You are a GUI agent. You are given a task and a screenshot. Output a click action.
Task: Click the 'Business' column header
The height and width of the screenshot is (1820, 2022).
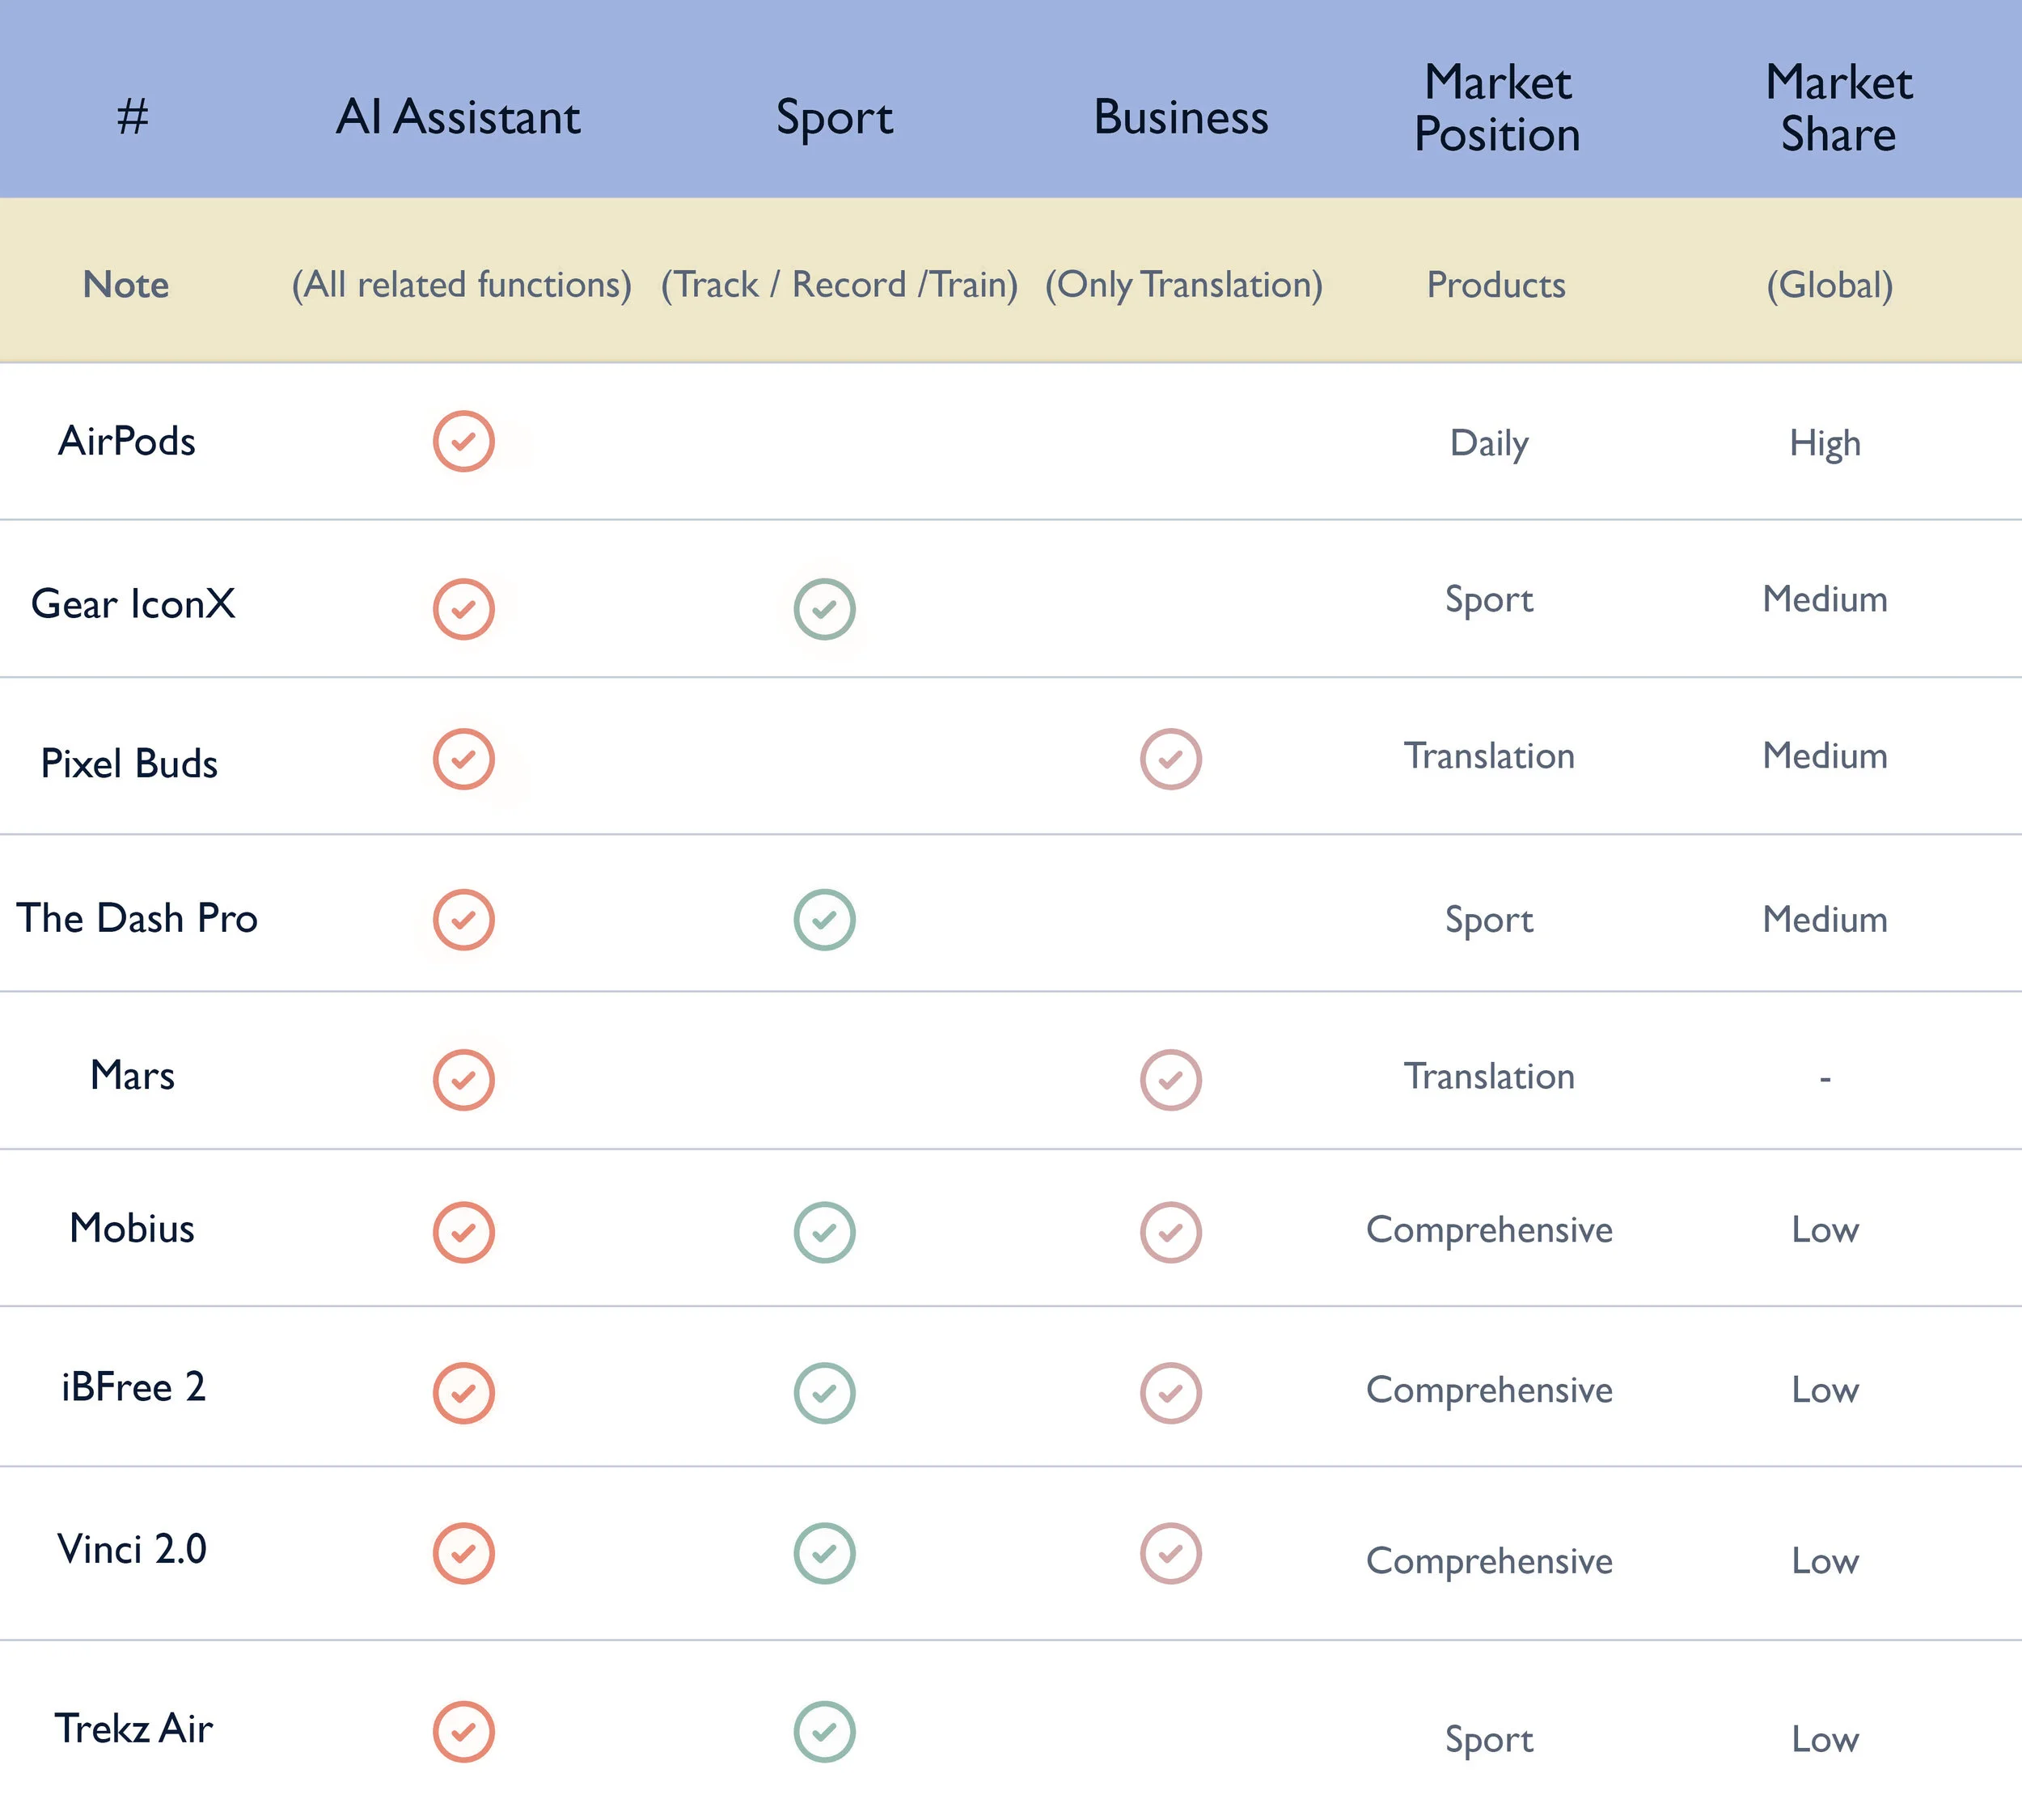tap(1181, 117)
